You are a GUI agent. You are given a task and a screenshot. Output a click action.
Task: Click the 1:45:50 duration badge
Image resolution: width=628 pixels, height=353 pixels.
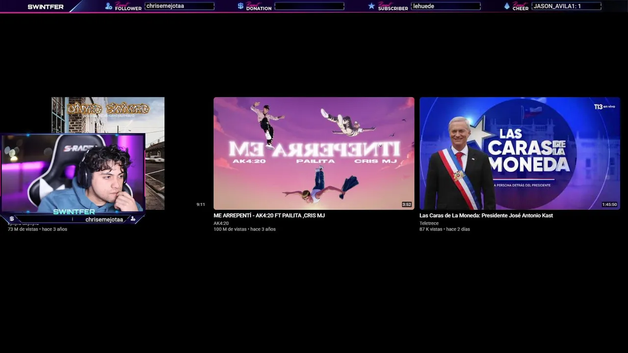pos(609,204)
